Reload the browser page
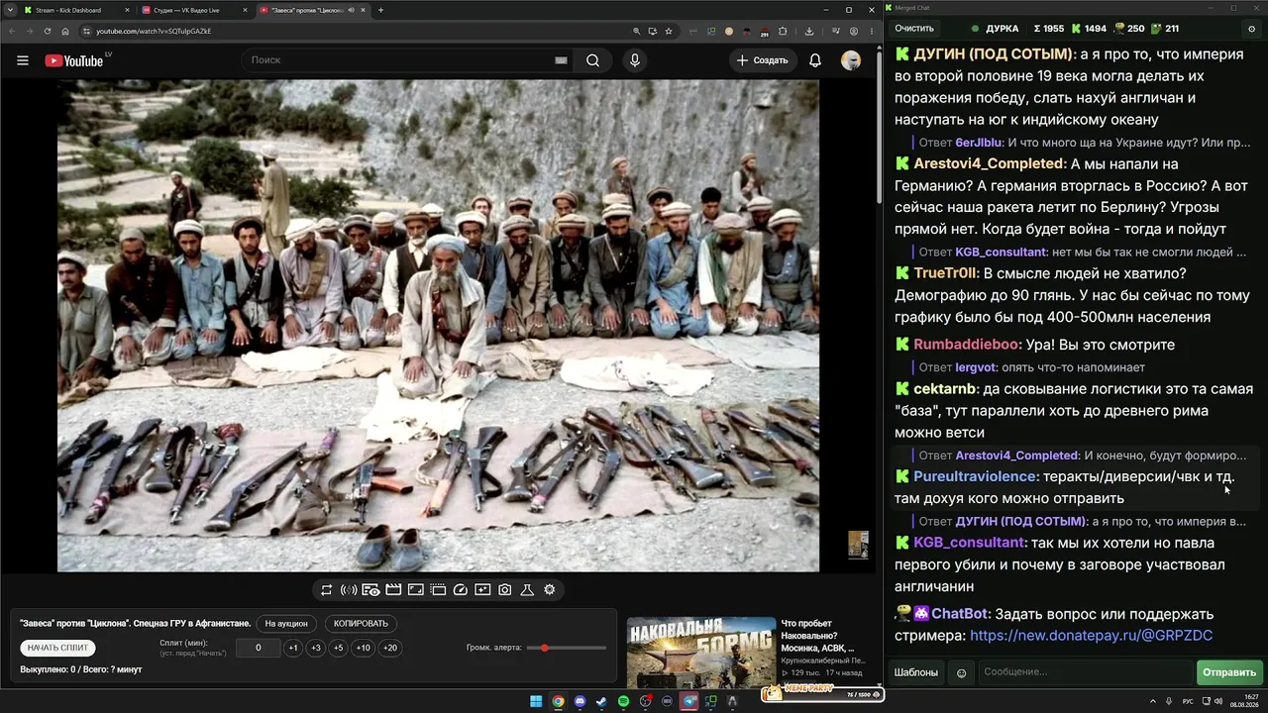Screen dimensions: 1268x713 pos(48,31)
